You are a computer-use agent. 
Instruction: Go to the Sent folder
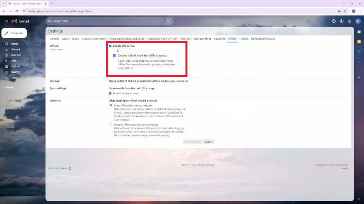(14, 61)
